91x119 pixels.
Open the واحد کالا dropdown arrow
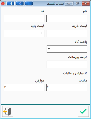click(49, 49)
